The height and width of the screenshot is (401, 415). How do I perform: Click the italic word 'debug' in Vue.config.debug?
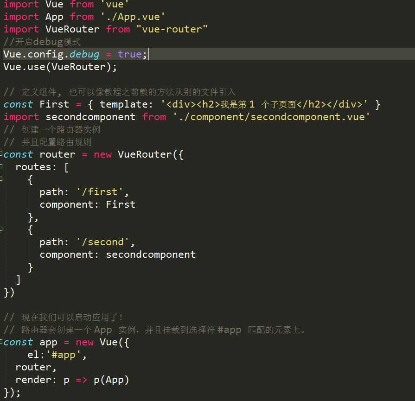(x=85, y=54)
